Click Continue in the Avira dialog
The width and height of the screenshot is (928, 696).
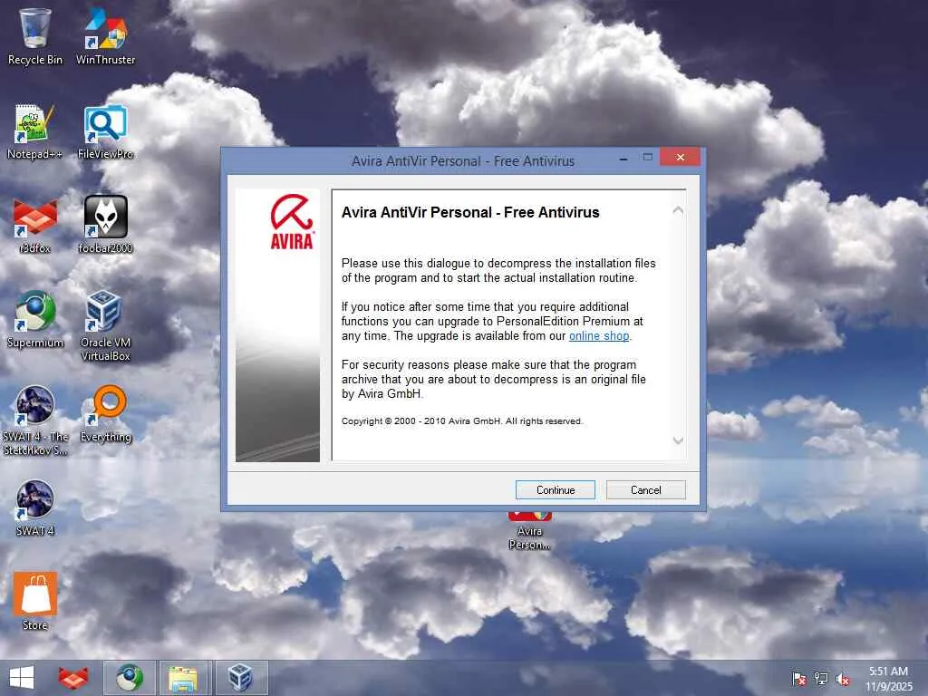(556, 490)
